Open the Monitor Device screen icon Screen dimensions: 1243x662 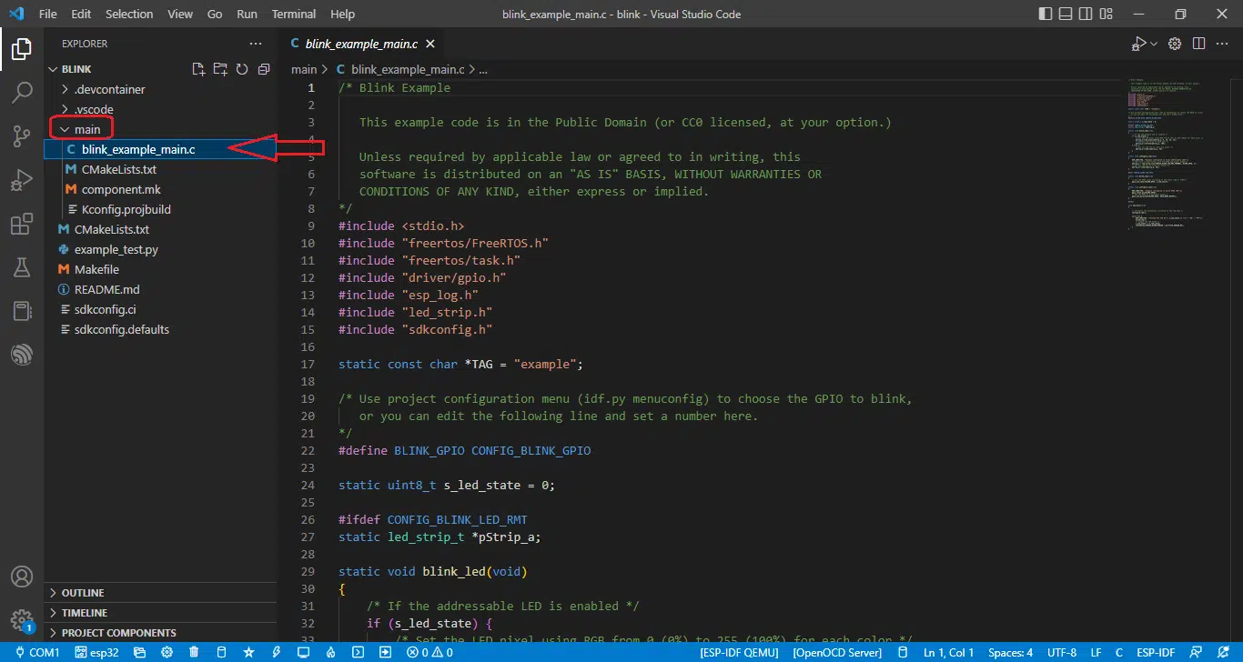click(x=303, y=652)
